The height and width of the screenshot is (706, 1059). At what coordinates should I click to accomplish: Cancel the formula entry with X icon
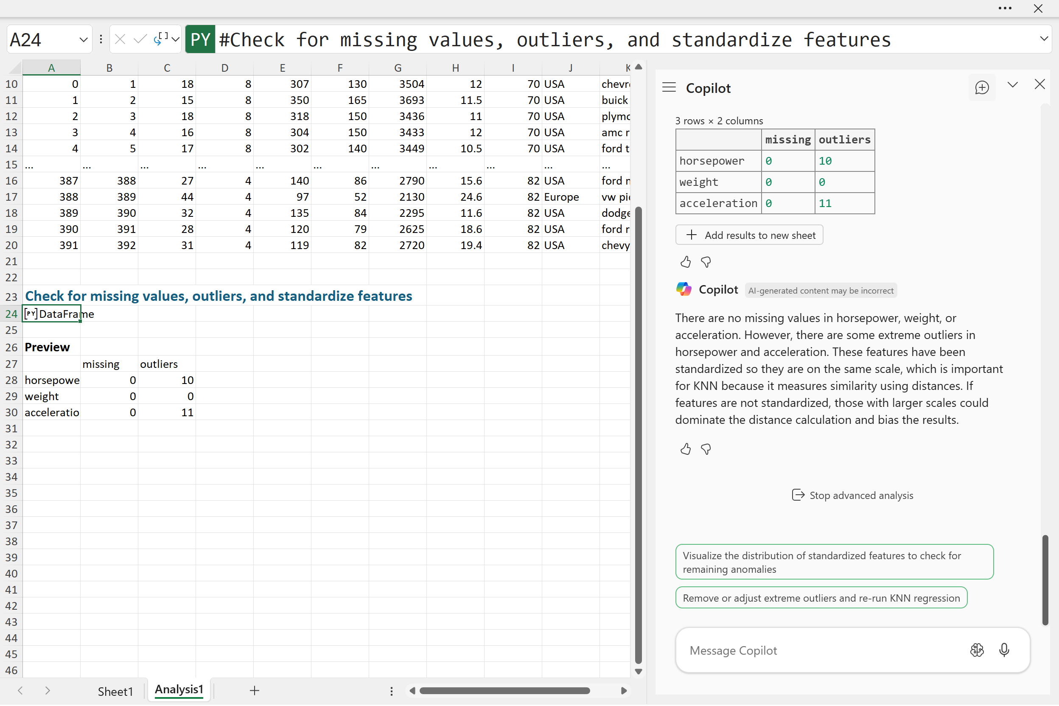click(120, 39)
